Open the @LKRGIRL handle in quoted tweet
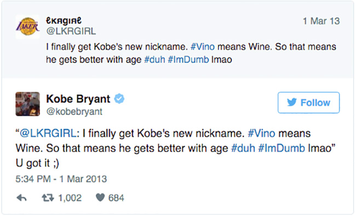Screen dimensions: 356x216 click(71, 31)
